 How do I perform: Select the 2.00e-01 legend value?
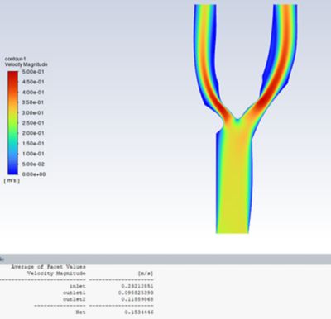click(x=33, y=133)
